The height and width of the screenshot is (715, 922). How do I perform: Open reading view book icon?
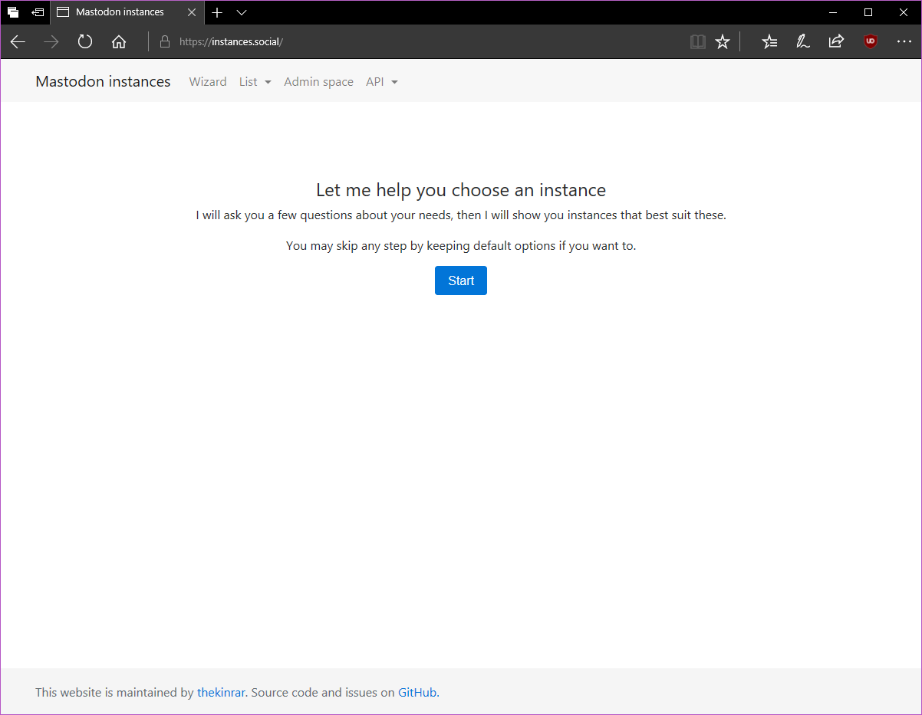(x=697, y=42)
